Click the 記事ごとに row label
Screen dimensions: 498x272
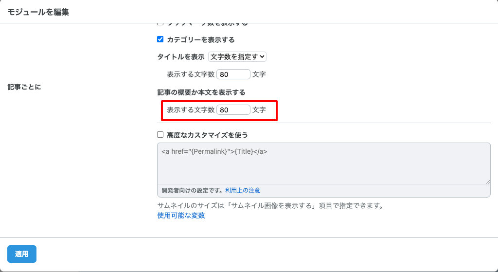tap(24, 87)
